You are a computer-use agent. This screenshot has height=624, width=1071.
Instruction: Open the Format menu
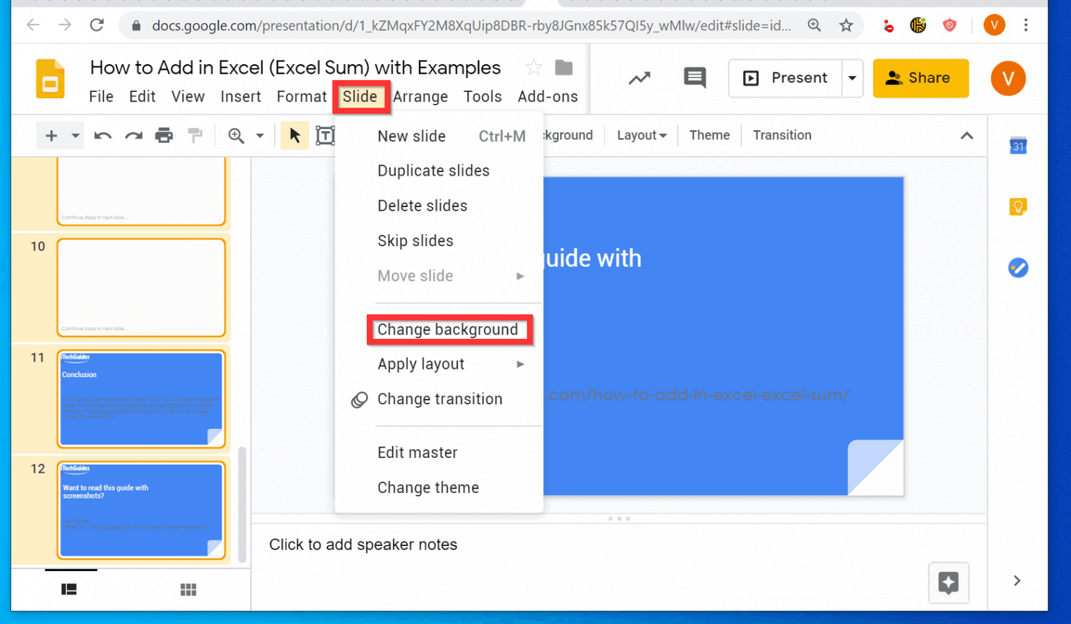pos(301,96)
